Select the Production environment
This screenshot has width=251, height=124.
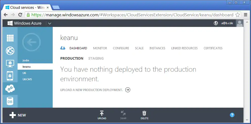click(x=72, y=58)
